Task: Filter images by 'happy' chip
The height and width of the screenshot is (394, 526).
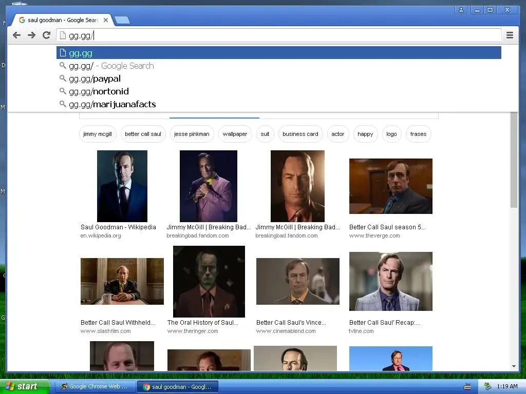Action: (365, 134)
